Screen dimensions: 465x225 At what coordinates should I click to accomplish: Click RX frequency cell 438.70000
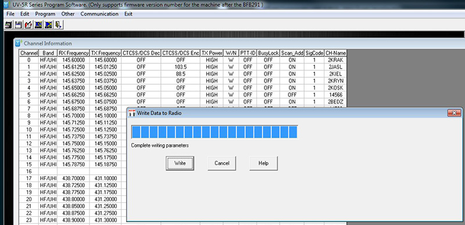73,178
